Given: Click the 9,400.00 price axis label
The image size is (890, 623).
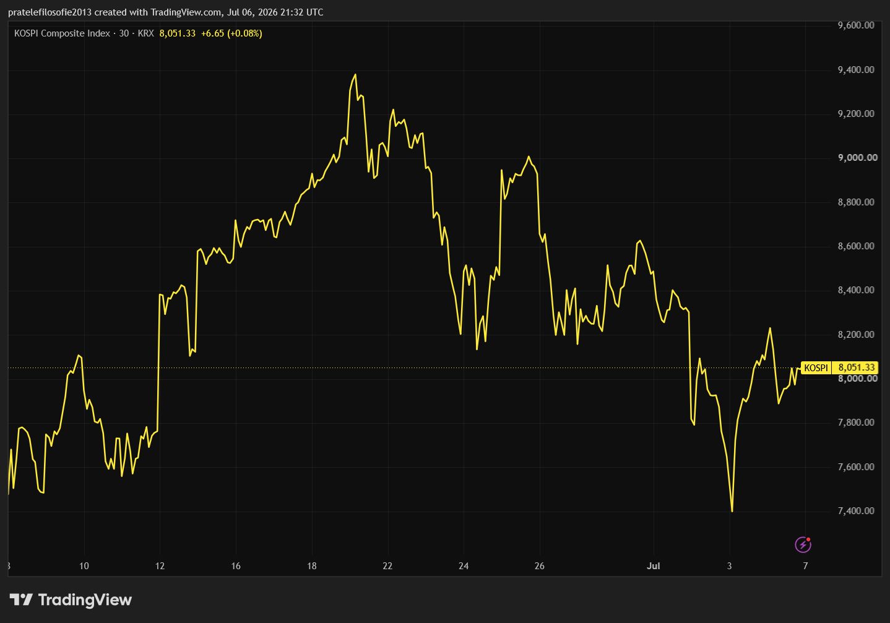Looking at the screenshot, I should 856,70.
